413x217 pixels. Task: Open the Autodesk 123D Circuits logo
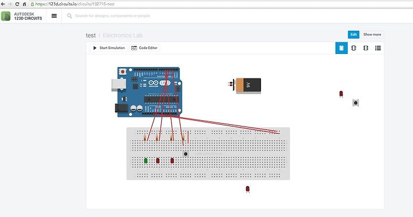(x=22, y=16)
